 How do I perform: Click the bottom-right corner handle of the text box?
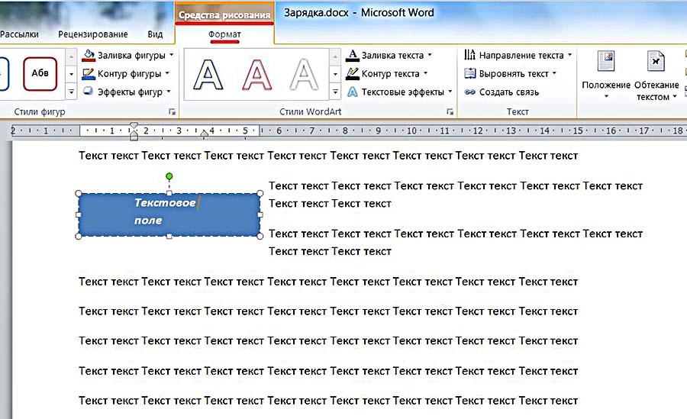pos(260,237)
